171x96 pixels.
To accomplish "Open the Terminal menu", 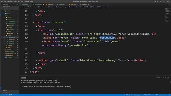I will tap(27, 1).
